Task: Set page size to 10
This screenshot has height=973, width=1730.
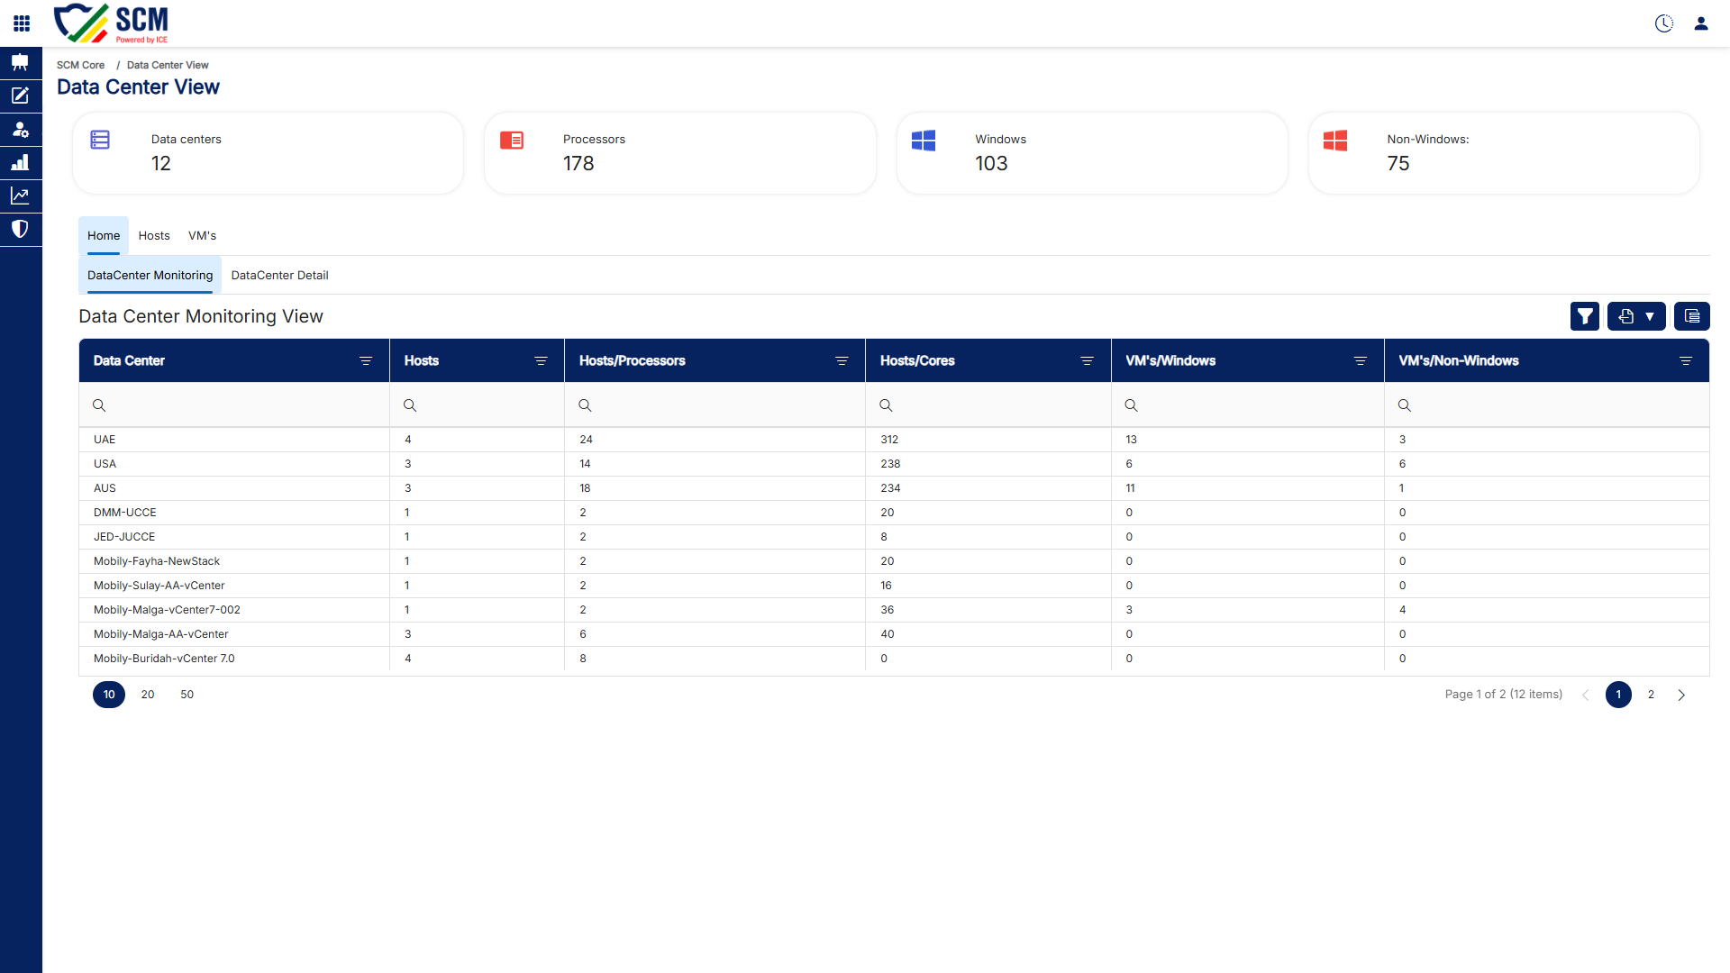Action: 109,695
